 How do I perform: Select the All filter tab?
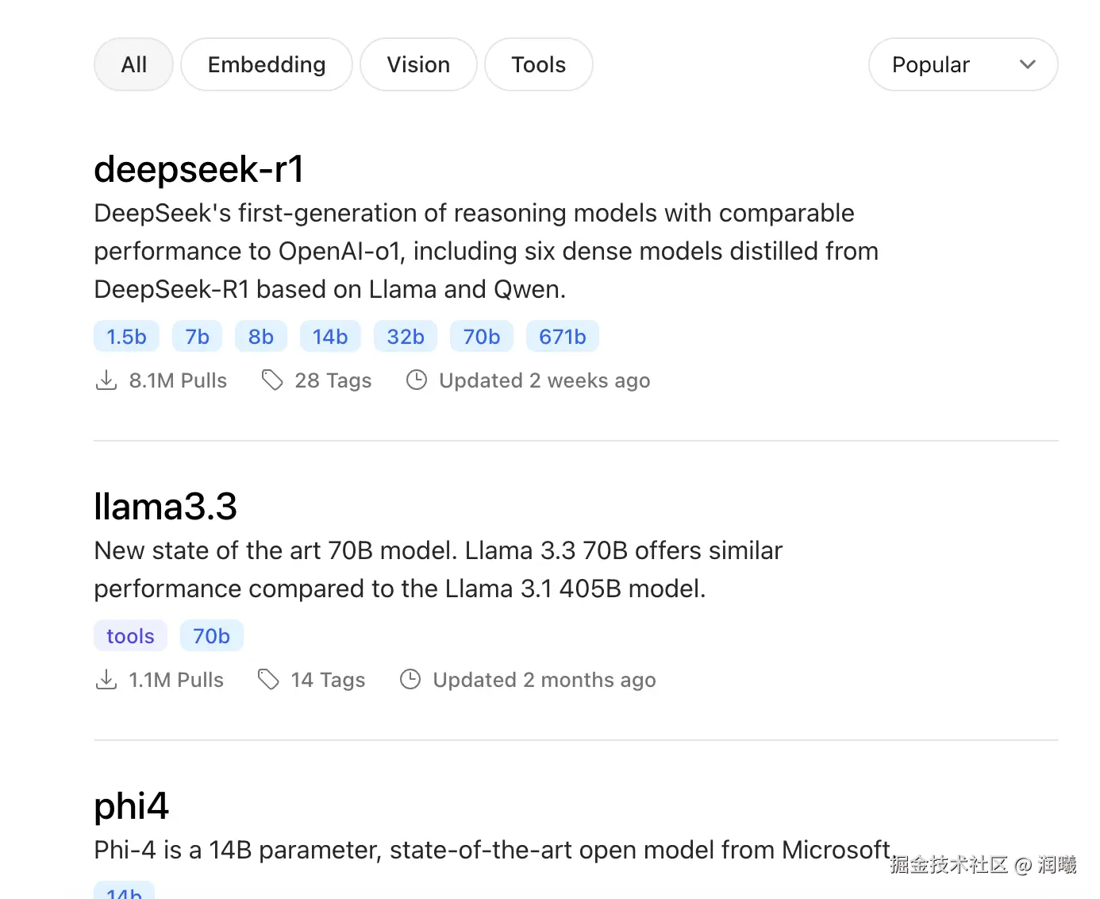(133, 64)
